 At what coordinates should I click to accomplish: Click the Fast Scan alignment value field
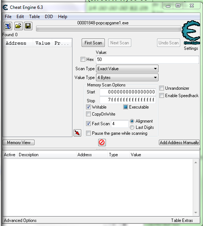pyautogui.click(x=120, y=123)
